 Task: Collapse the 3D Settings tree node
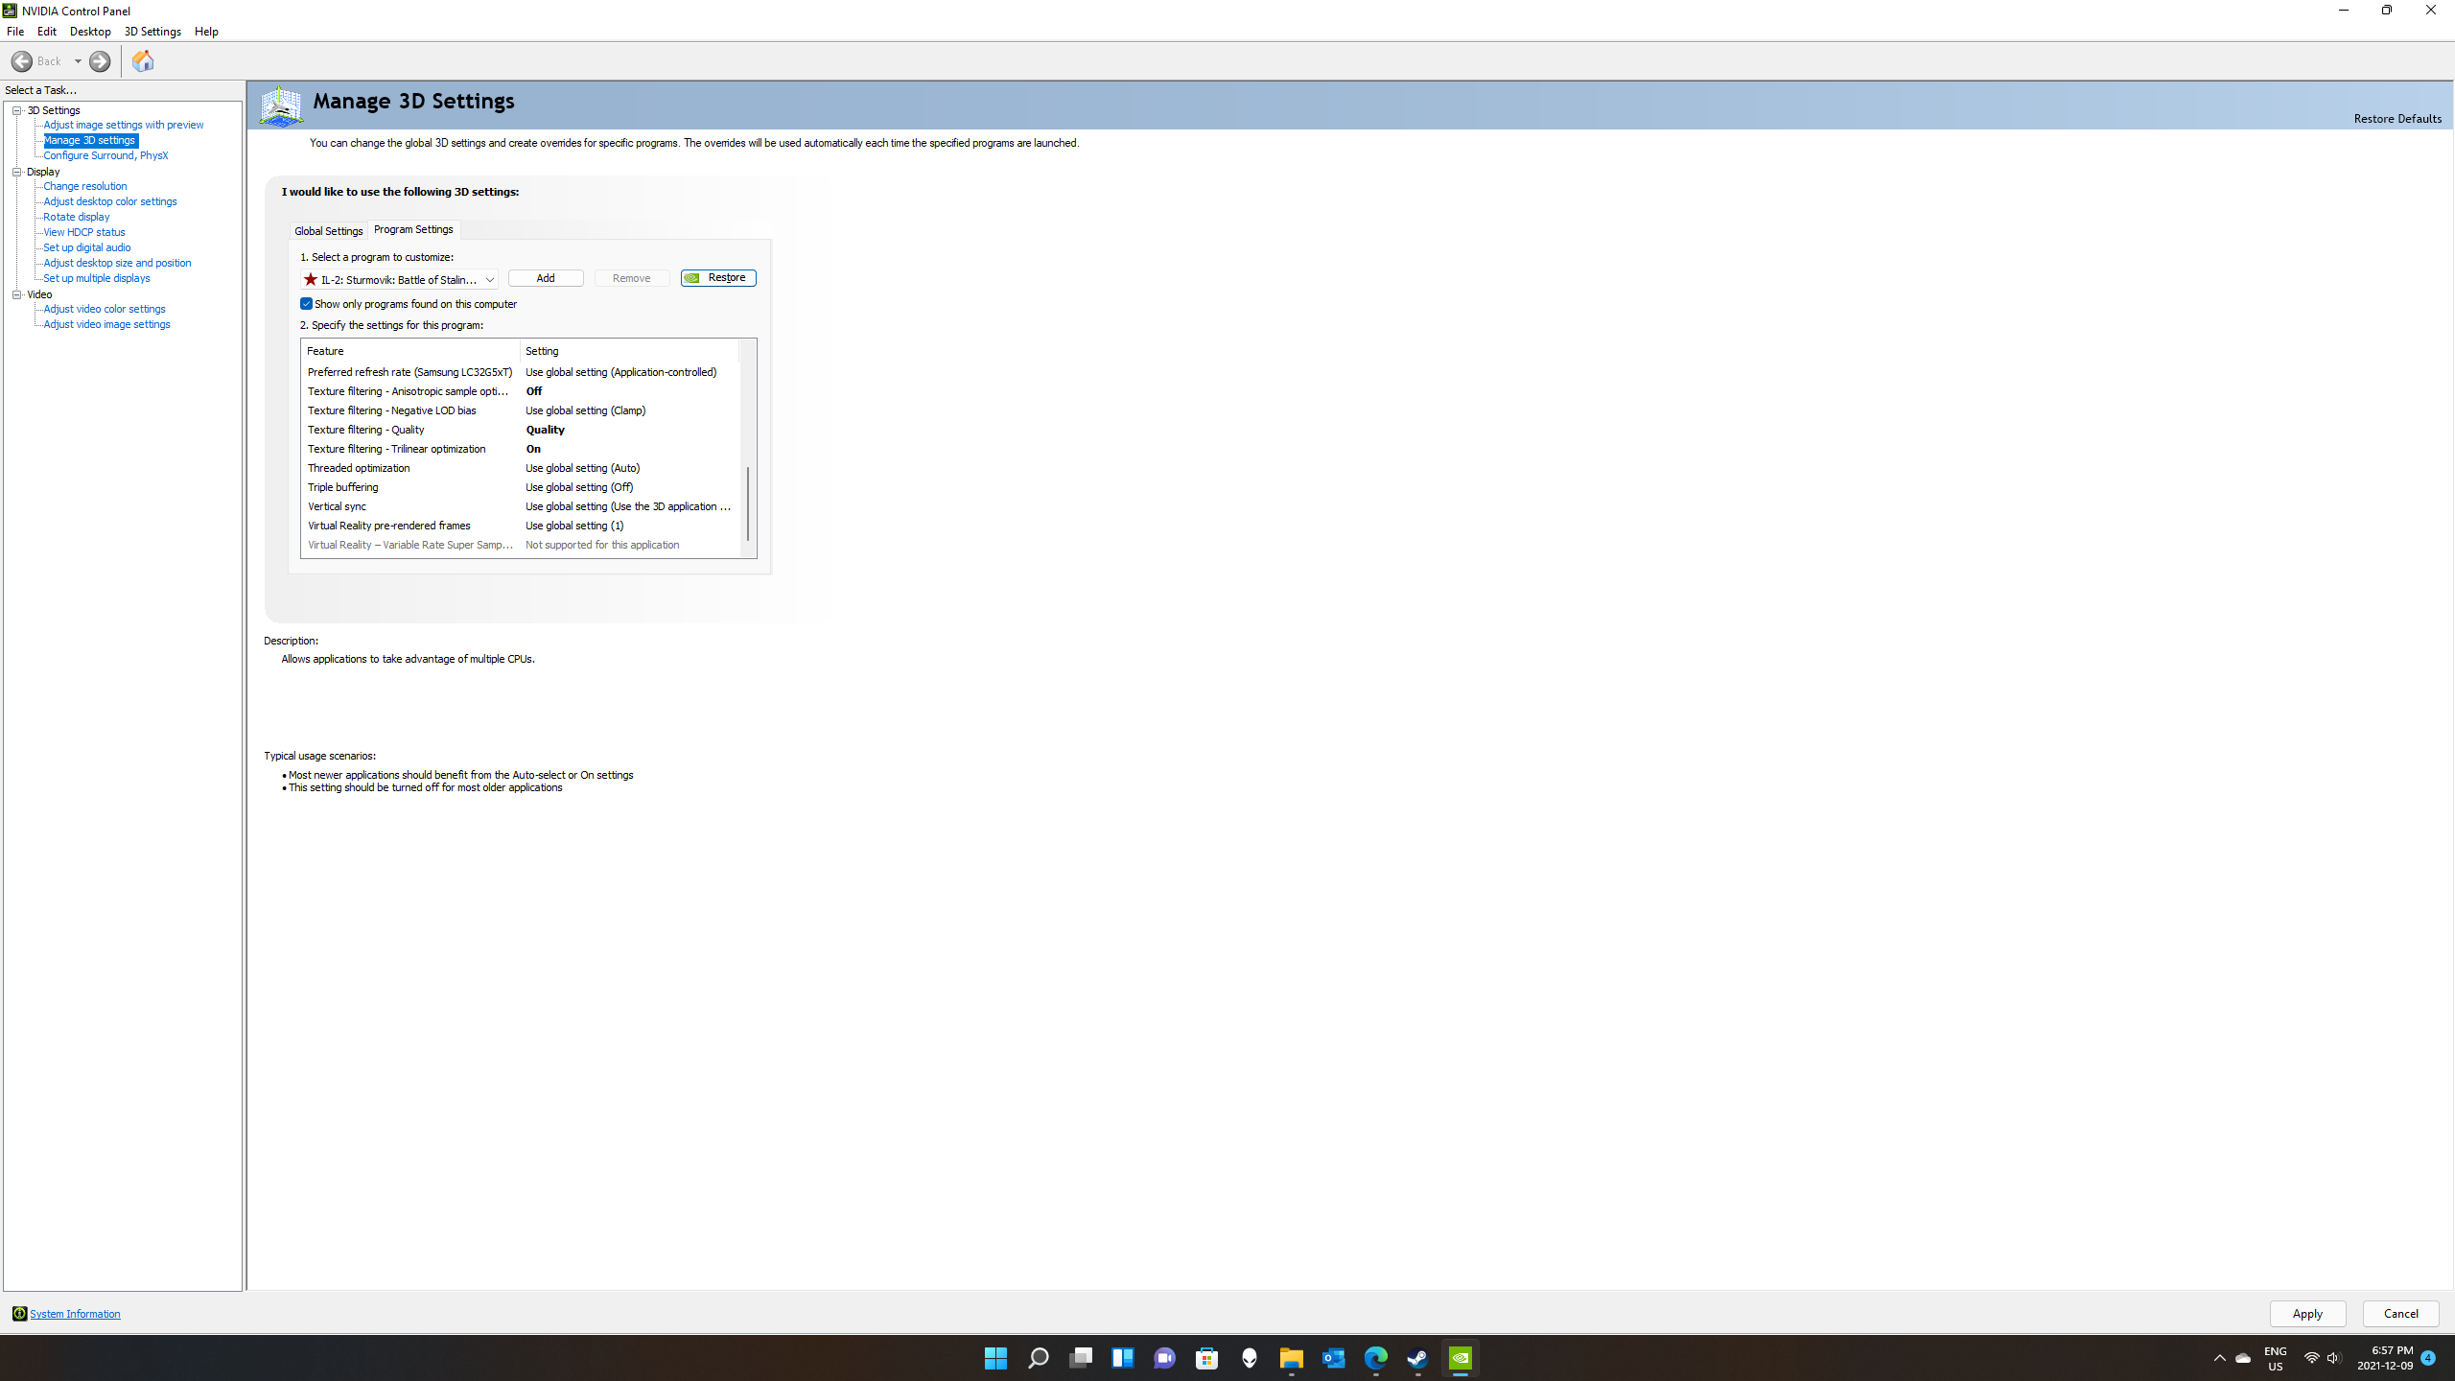click(16, 110)
